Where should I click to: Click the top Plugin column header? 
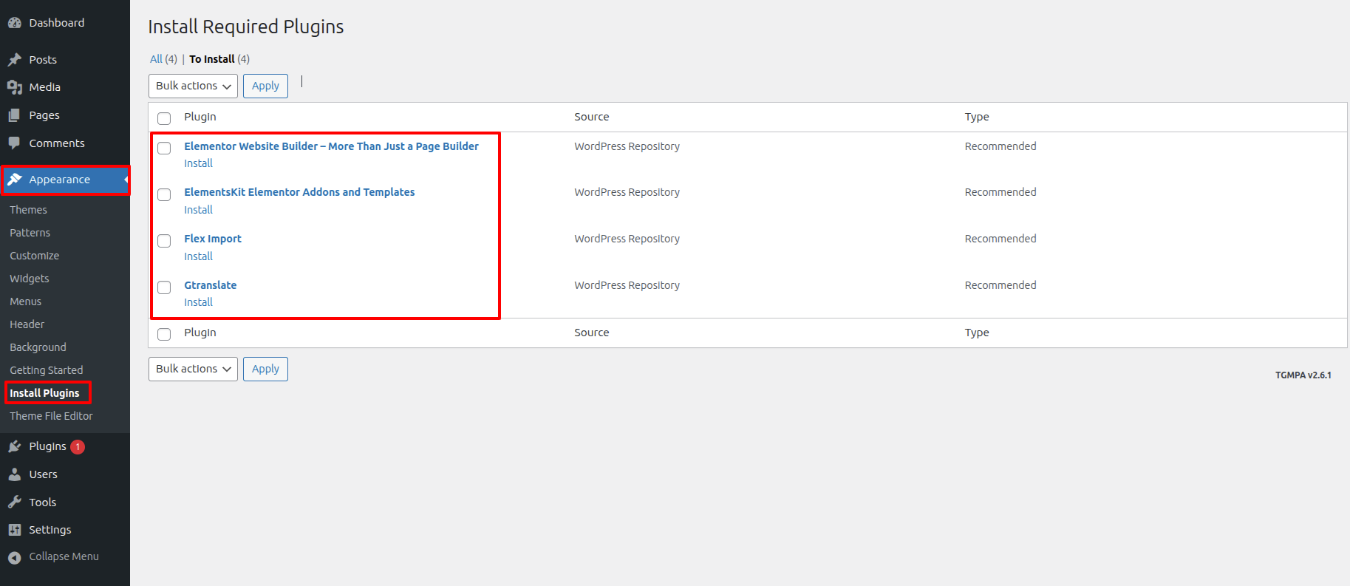coord(200,117)
